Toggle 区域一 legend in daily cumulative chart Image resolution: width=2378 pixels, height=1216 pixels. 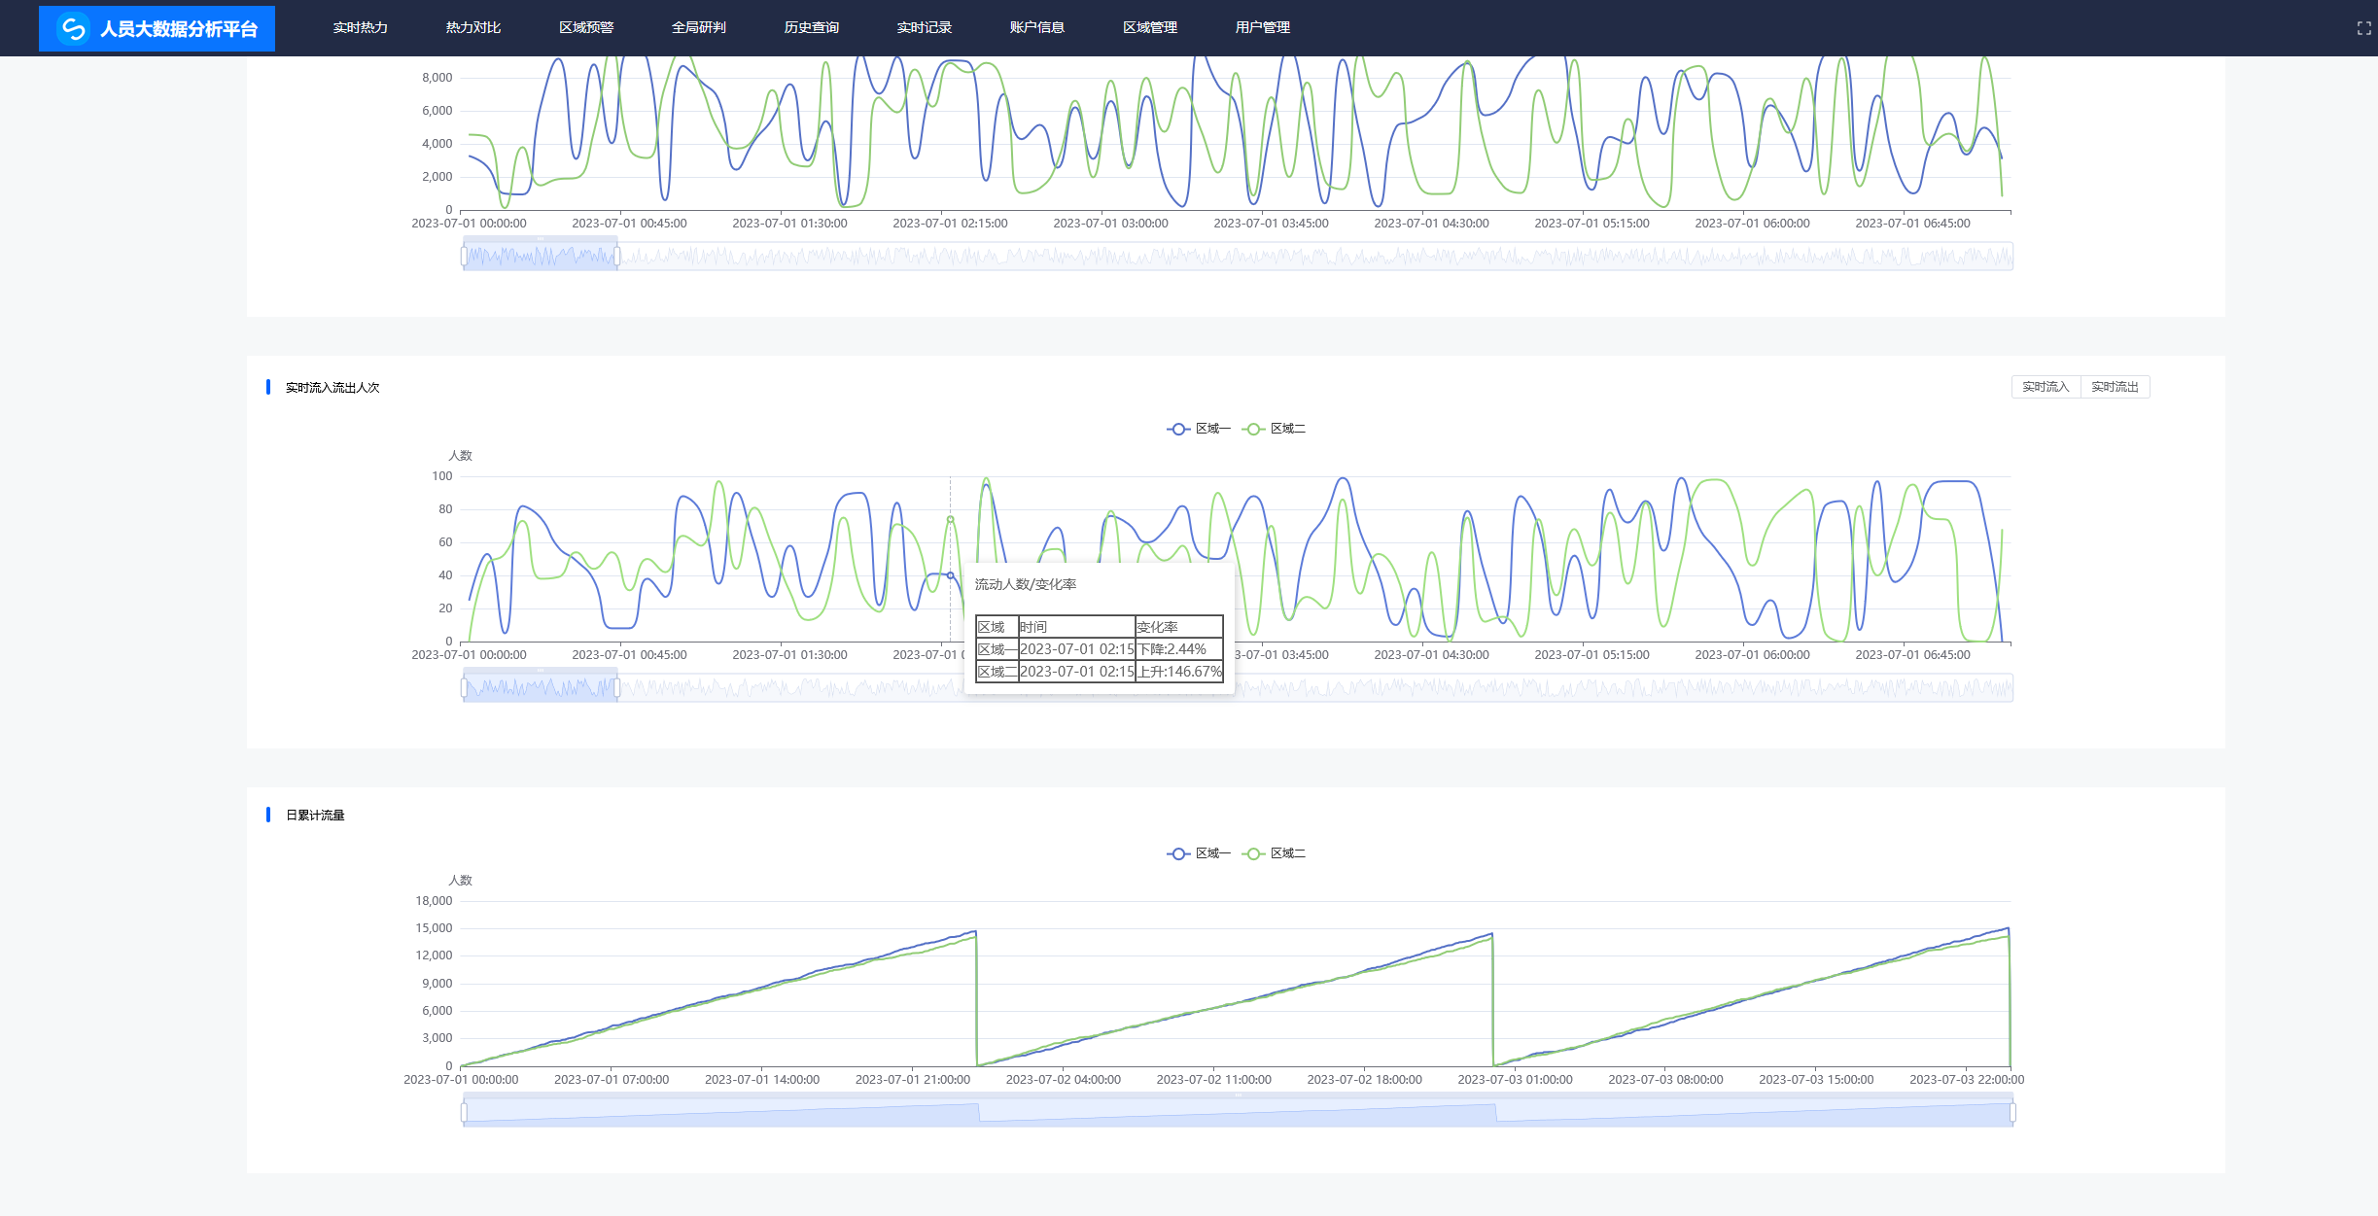point(1199,853)
